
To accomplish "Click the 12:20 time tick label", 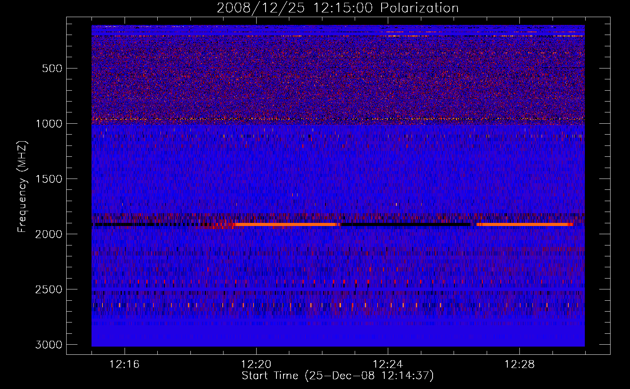I will (x=256, y=364).
